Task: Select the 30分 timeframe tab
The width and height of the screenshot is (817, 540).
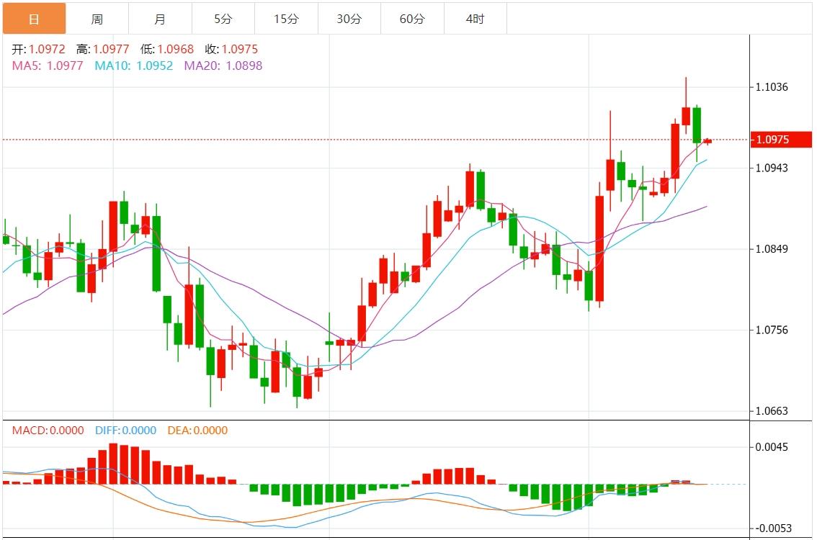Action: point(349,19)
